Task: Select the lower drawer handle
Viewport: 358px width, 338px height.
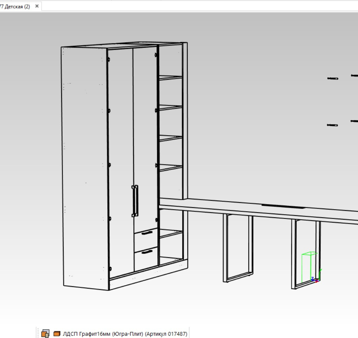Action: tap(147, 252)
